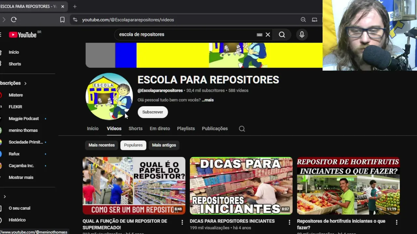Open the on-screen keyboard in search box
The height and width of the screenshot is (234, 417).
(259, 35)
